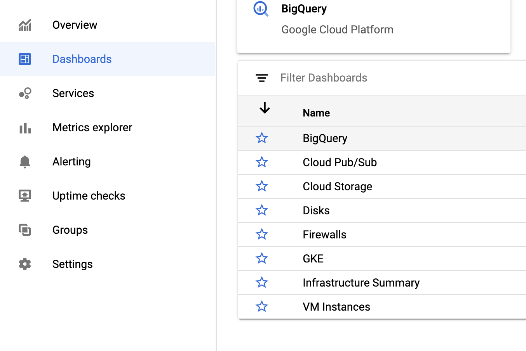Favorite the Disks dashboard
Screen dimensions: 526x351
click(x=262, y=210)
